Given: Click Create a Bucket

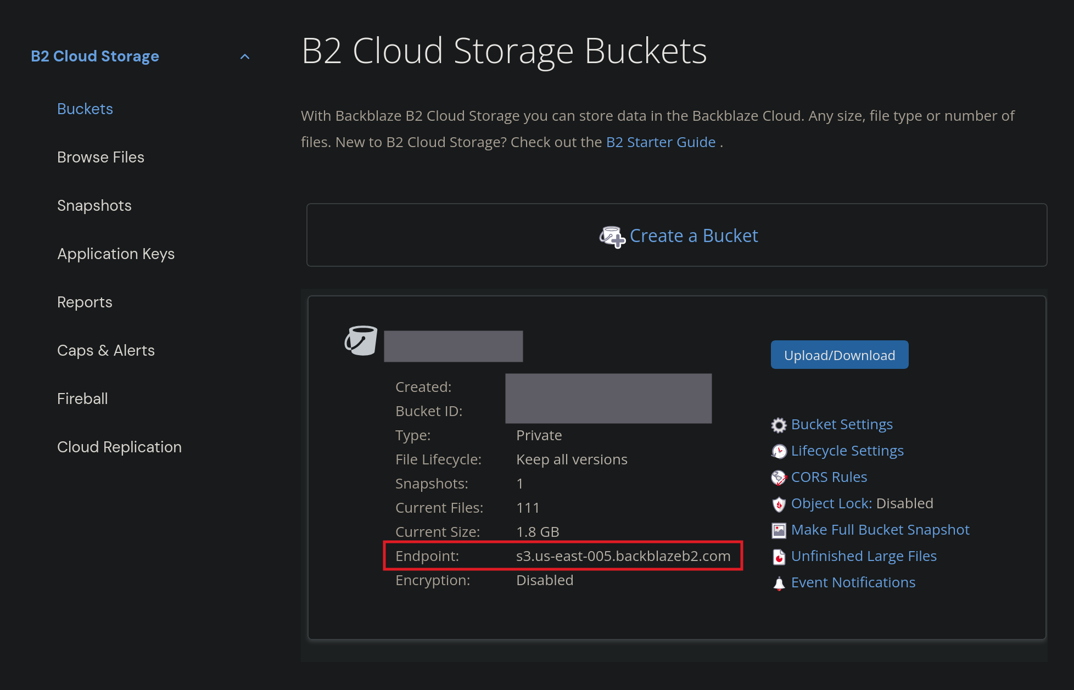Looking at the screenshot, I should 694,235.
